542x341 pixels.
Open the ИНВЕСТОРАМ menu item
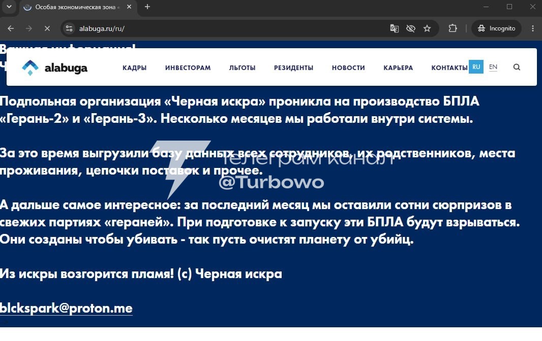pyautogui.click(x=188, y=67)
